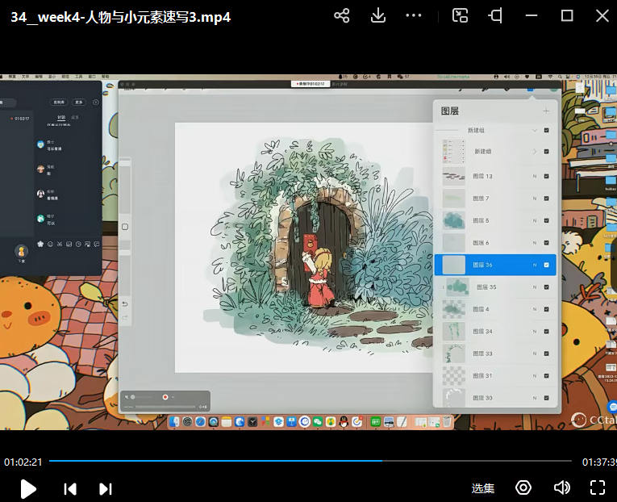Open the 选集 episode list
This screenshot has height=502, width=617.
(x=483, y=488)
